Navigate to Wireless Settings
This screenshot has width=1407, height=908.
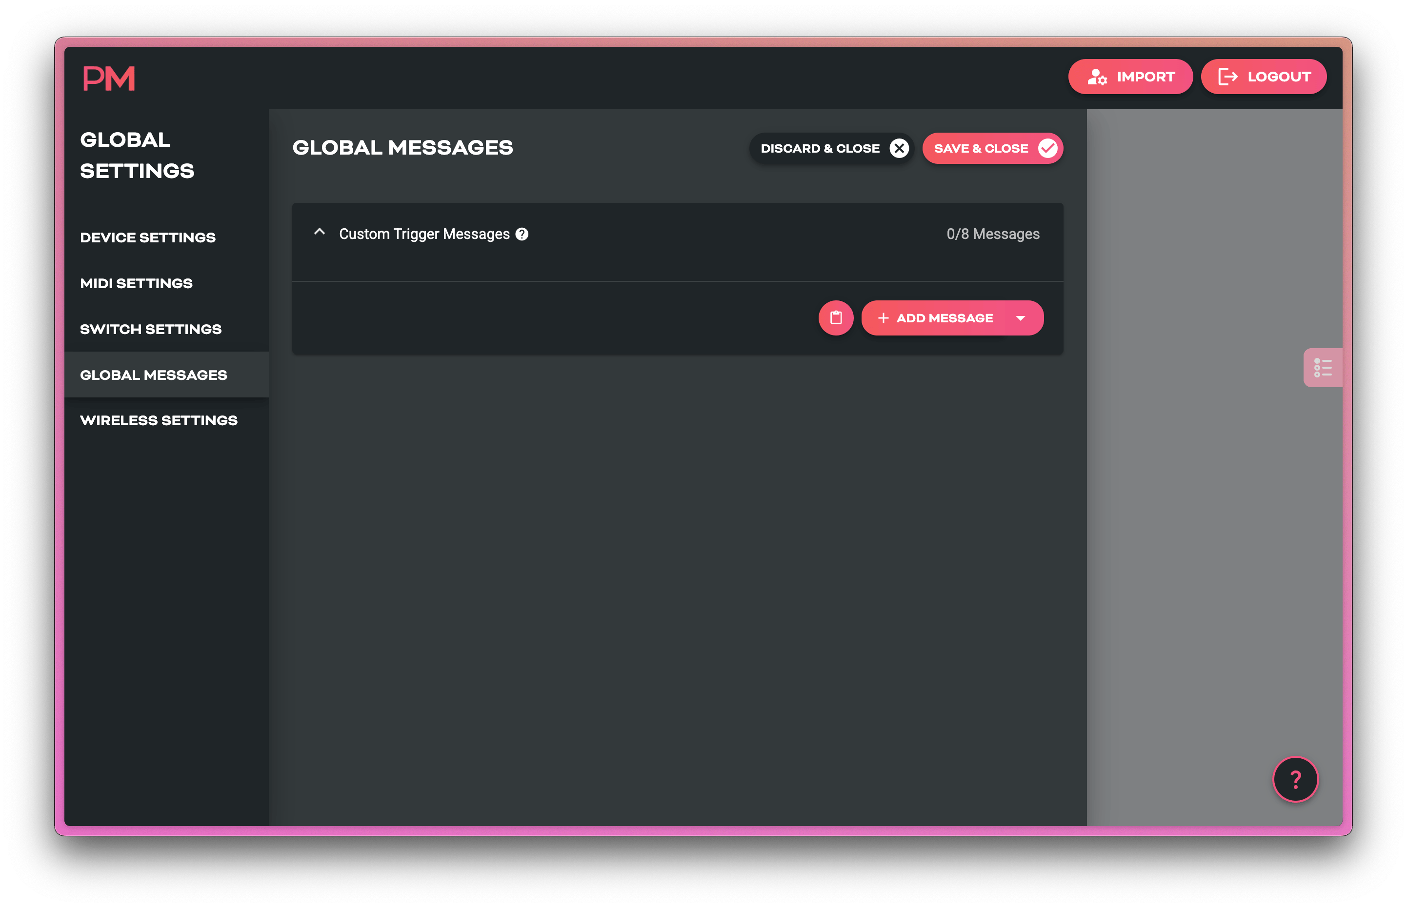point(158,420)
